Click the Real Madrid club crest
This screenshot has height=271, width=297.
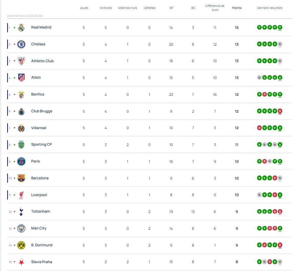pyautogui.click(x=21, y=27)
